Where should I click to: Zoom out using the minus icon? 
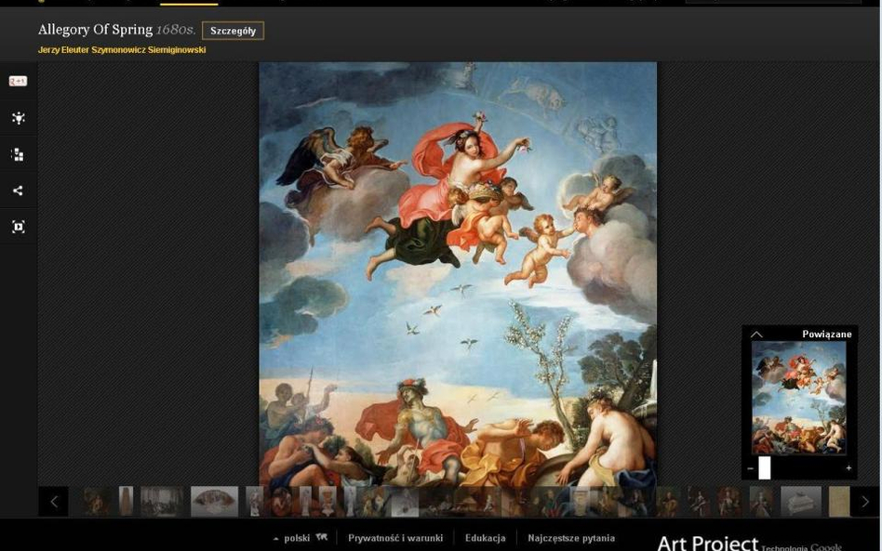point(751,468)
